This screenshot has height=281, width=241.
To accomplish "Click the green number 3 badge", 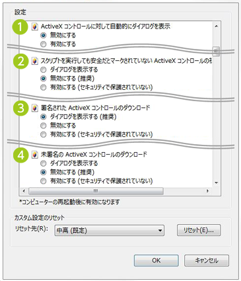I will [x=21, y=108].
